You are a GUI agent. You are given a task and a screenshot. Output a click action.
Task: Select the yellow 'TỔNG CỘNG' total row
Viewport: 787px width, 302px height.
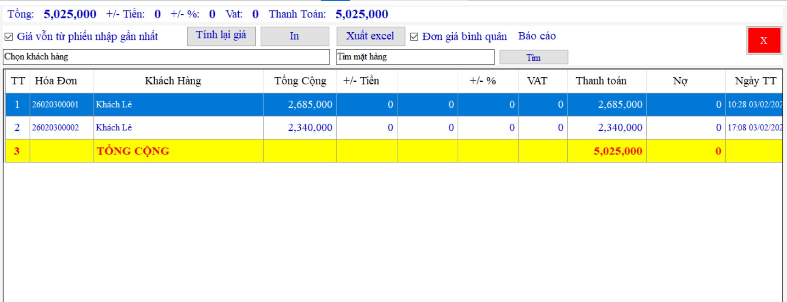point(133,151)
